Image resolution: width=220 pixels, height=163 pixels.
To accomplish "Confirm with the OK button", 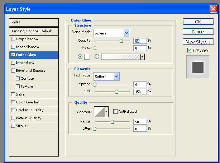I will point(198,22).
